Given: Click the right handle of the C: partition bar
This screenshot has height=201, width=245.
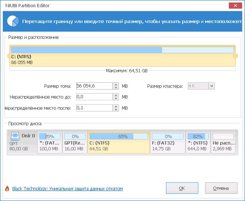Looking at the screenshot, I should (x=235, y=56).
